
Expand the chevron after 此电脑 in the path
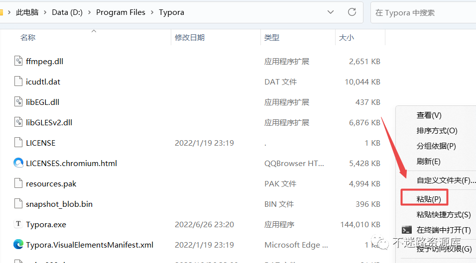(45, 12)
